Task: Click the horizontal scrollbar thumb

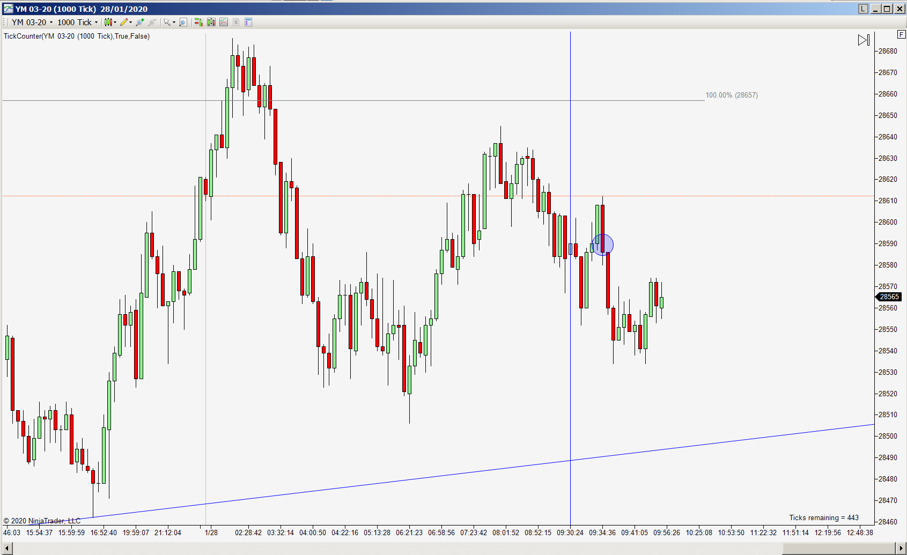Action: [839, 548]
